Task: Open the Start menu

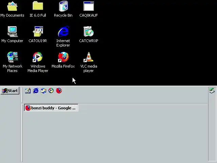Action: [10, 91]
